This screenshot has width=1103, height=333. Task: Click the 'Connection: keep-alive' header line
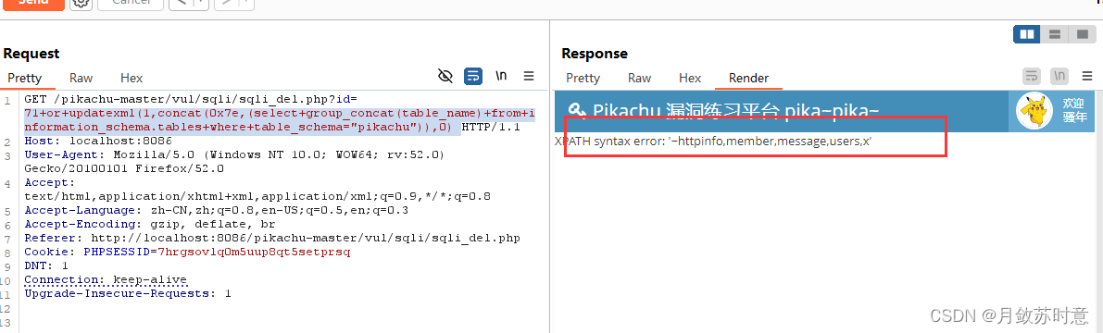click(x=106, y=279)
